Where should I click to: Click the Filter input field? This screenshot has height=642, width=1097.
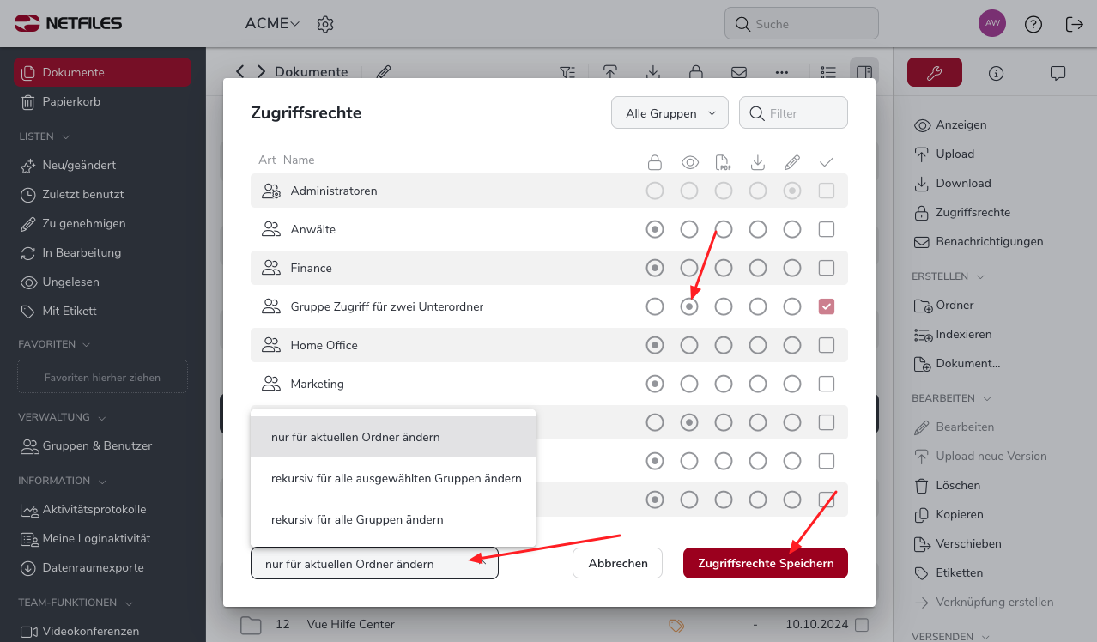(794, 113)
